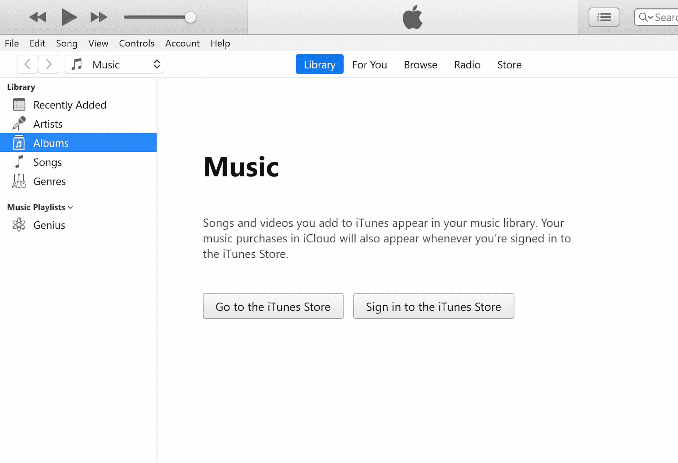The height and width of the screenshot is (463, 678).
Task: Click the Apple menu bar icon
Action: pos(412,17)
